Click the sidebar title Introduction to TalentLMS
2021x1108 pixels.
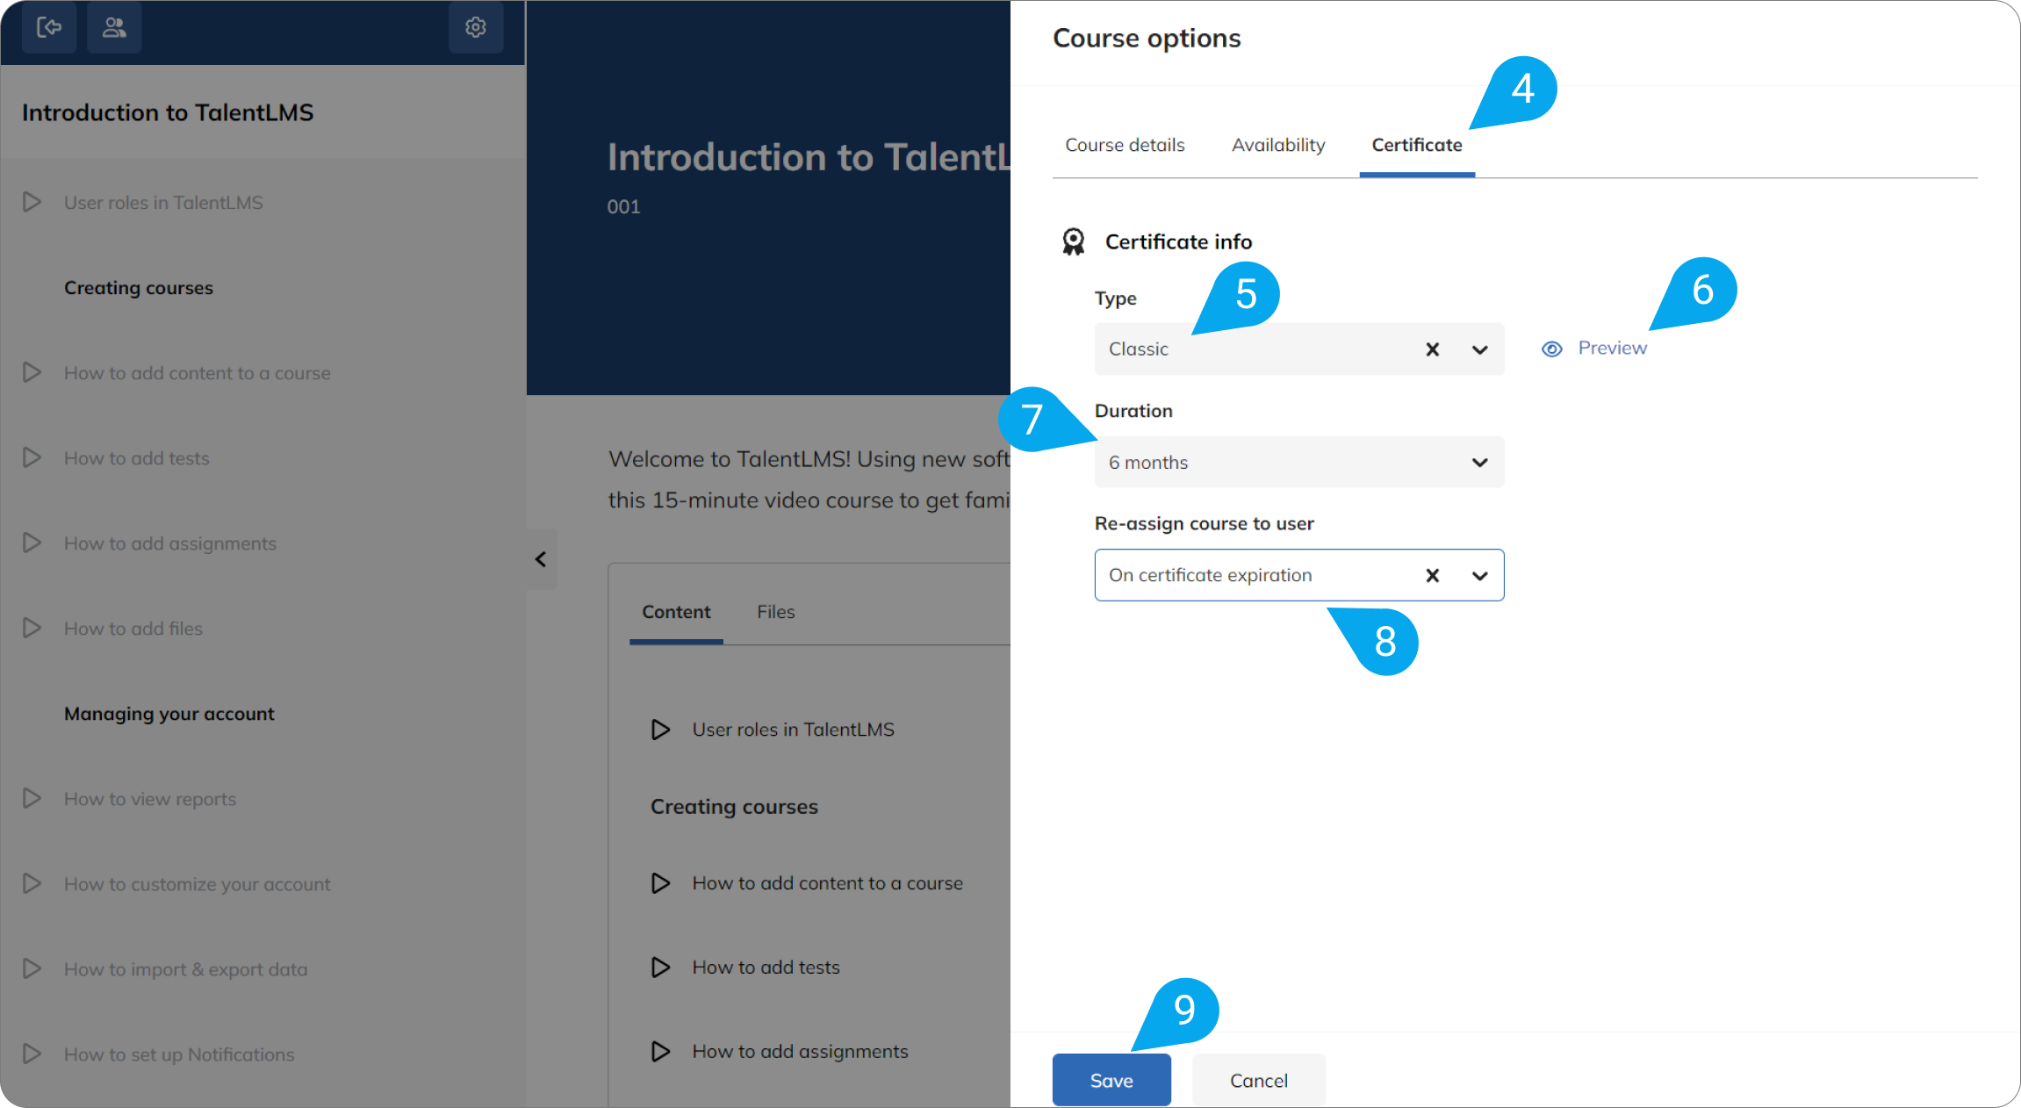[x=168, y=112]
